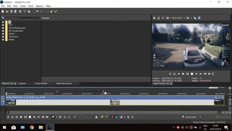Toggle the split screen view icon
The height and width of the screenshot is (131, 232).
[167, 18]
